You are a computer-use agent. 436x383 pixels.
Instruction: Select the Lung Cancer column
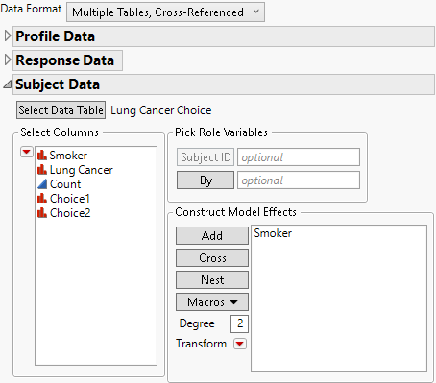click(82, 170)
